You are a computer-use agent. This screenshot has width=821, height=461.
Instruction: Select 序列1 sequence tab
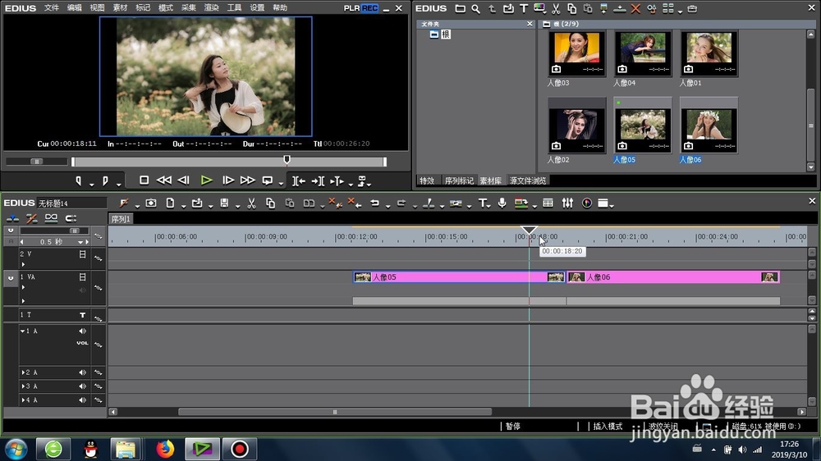121,219
